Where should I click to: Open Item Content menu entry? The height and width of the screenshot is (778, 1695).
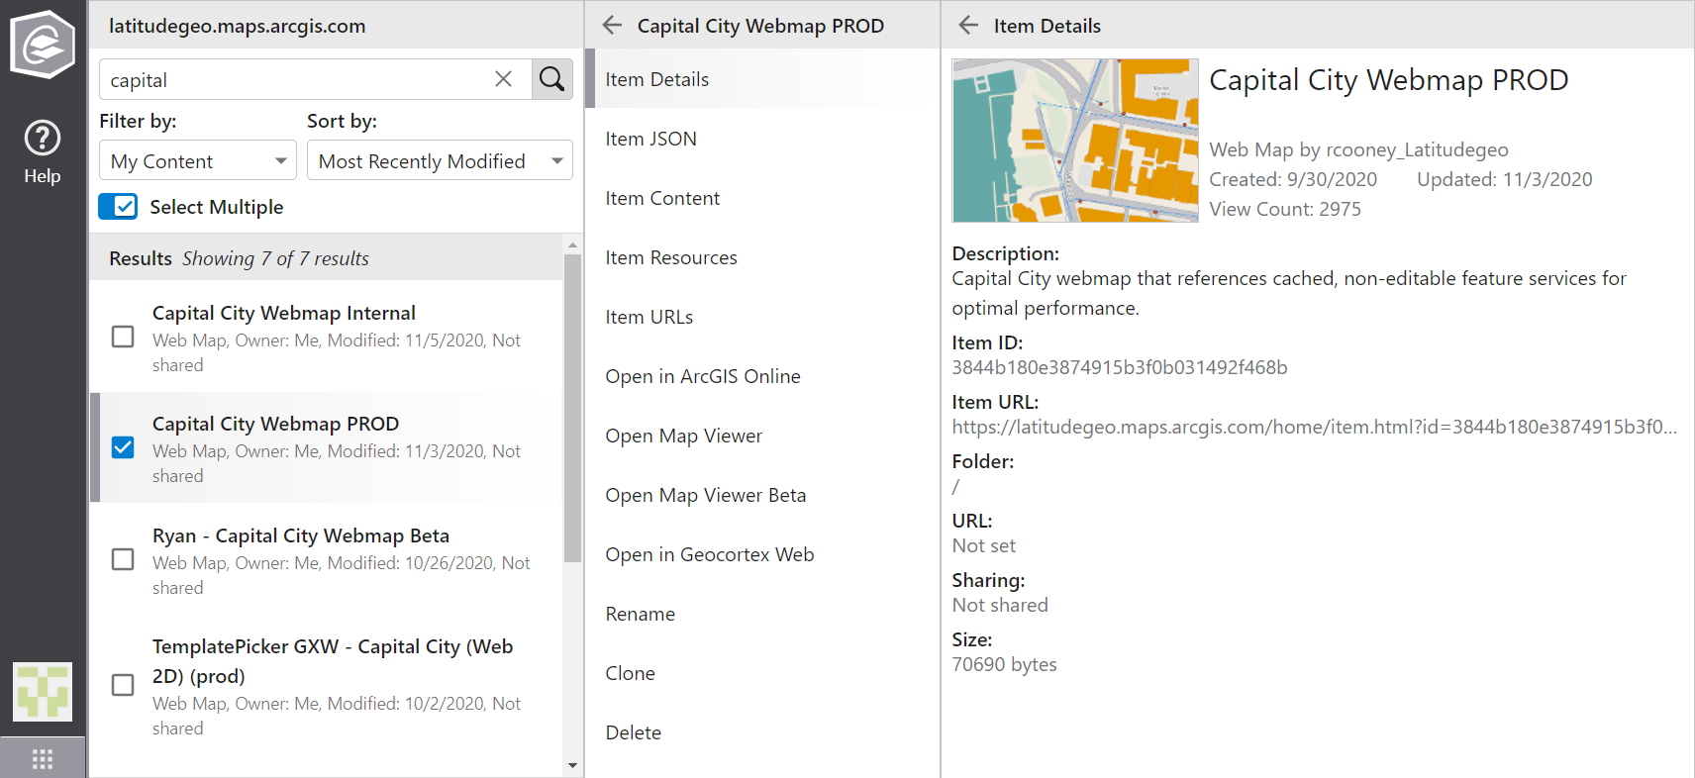tap(761, 198)
